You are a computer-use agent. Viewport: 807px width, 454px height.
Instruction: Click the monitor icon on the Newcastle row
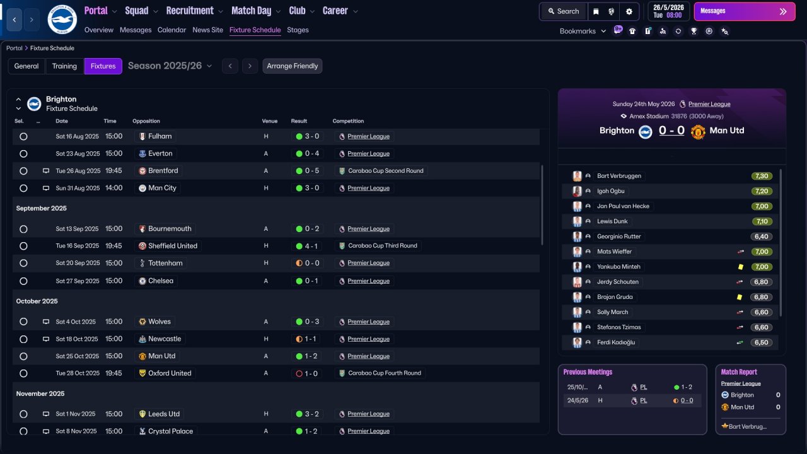[46, 339]
